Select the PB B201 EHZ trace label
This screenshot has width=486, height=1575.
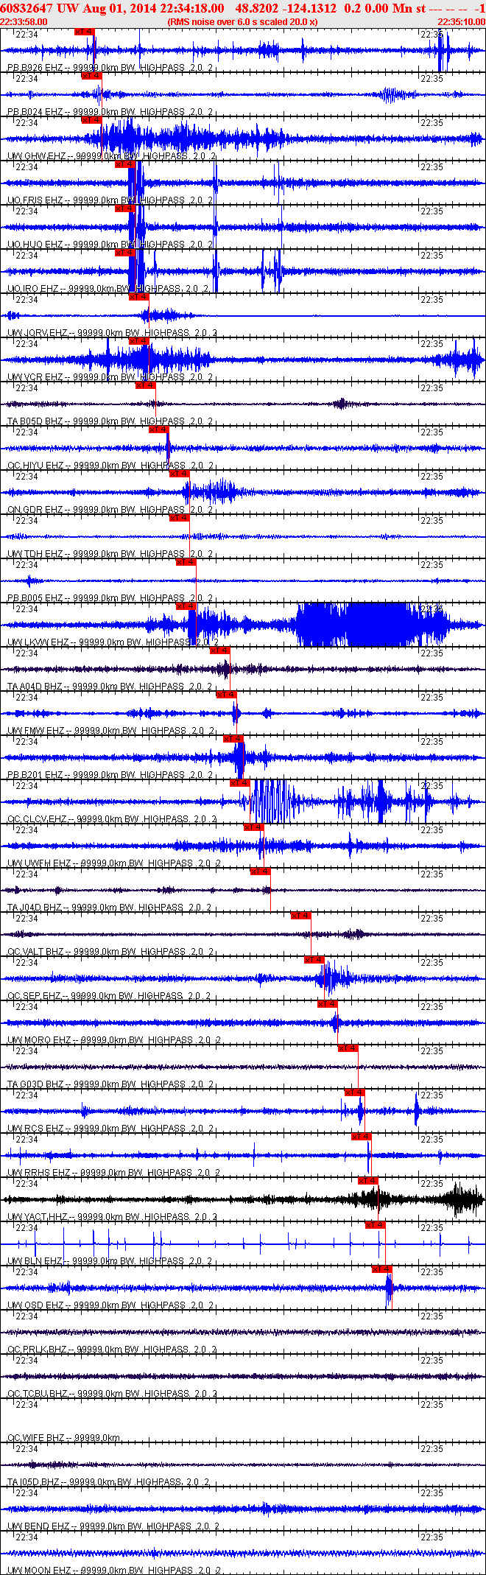click(110, 775)
